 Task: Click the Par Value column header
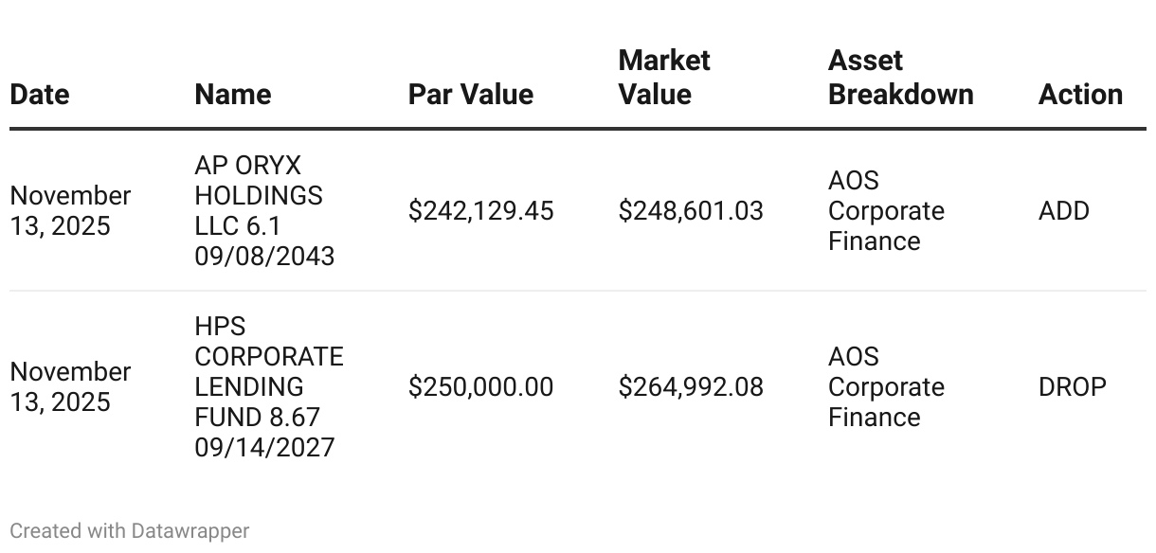471,95
